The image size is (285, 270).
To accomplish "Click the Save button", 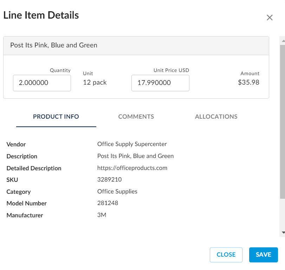I will [x=263, y=255].
